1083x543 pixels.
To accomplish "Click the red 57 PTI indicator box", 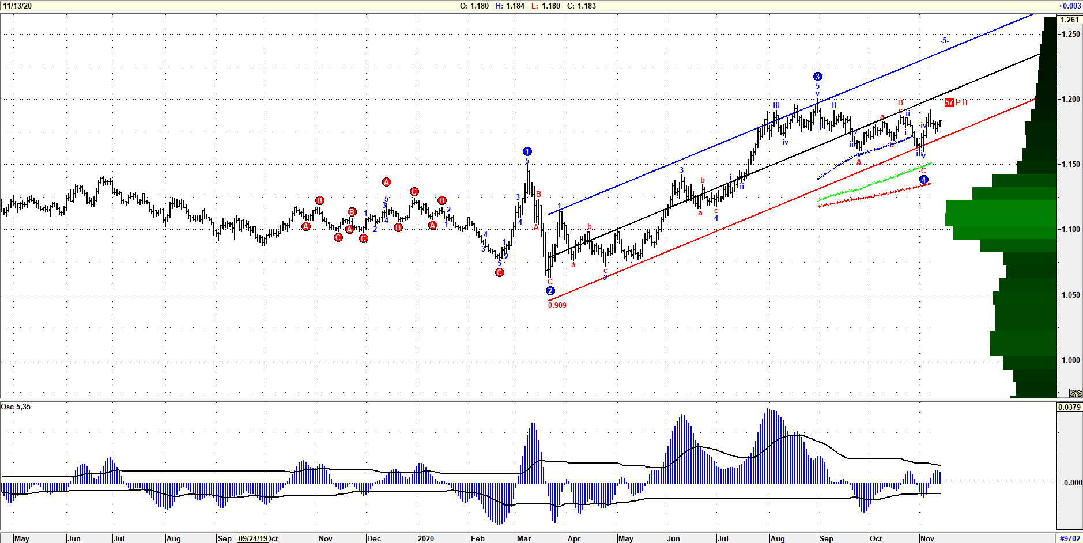I will click(x=949, y=102).
